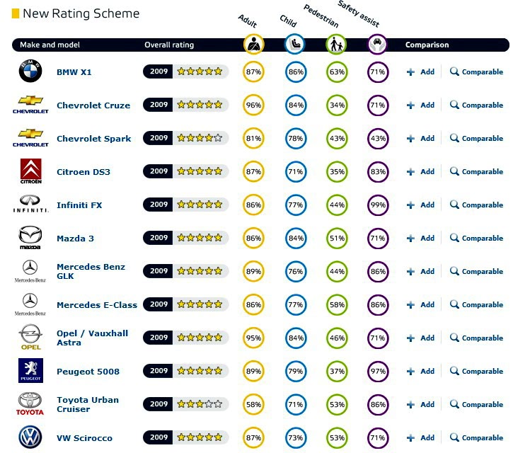Click magnifier icon in Infiniti FX row
The image size is (513, 453).
[x=454, y=205]
